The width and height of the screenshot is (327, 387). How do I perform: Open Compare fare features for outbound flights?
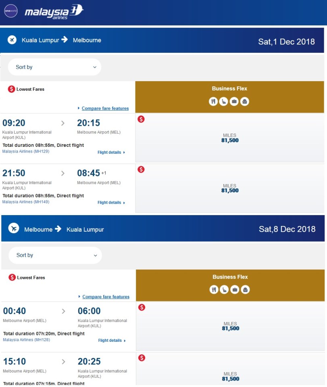tap(105, 108)
